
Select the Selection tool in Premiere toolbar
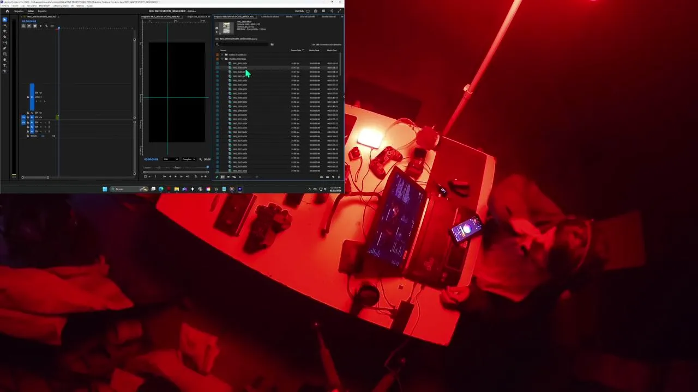5,20
